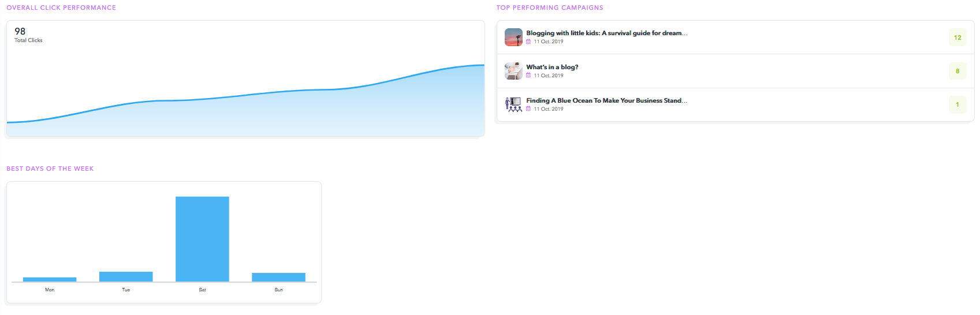Click the thumbnail for What's in a blog
Screen dimensions: 980x315
[x=513, y=71]
